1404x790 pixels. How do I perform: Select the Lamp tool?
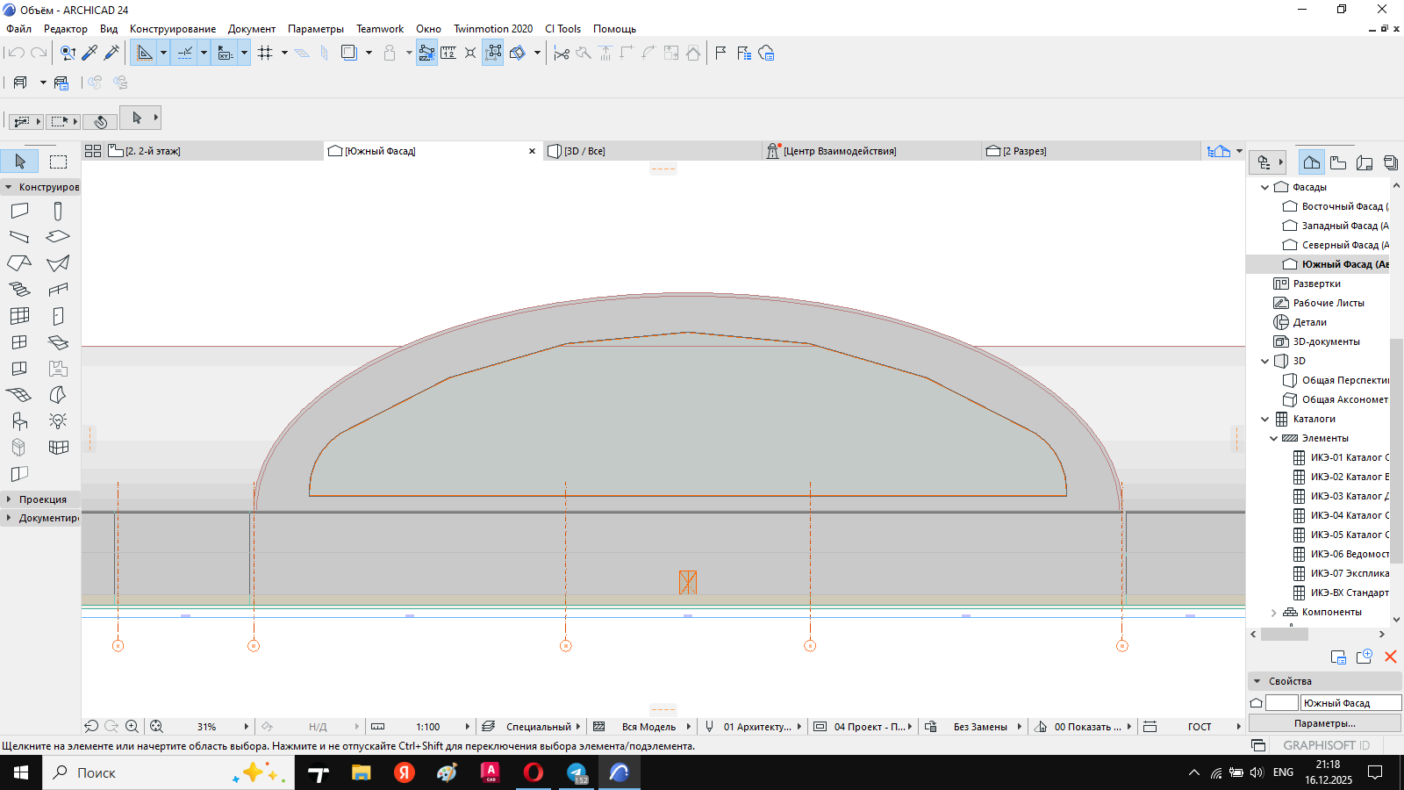tap(58, 421)
